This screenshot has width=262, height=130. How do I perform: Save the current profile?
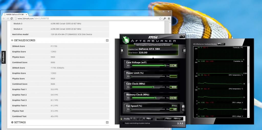click(x=149, y=119)
